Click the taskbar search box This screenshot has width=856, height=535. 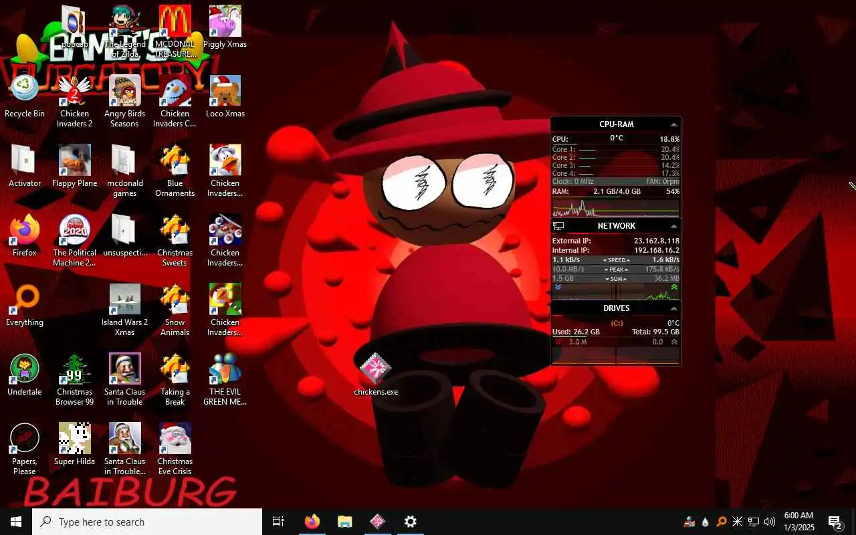point(147,522)
